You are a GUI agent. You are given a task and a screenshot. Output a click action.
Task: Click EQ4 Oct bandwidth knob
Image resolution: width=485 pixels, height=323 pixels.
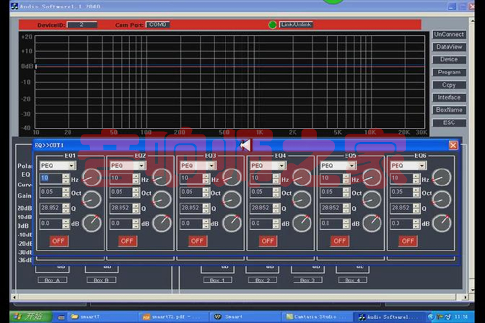coord(302,200)
